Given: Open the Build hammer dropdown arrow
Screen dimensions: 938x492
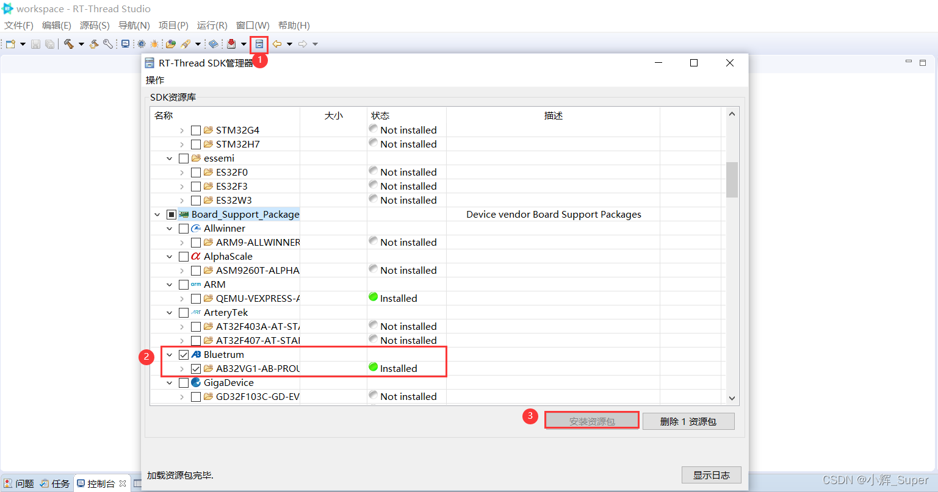Looking at the screenshot, I should [81, 44].
